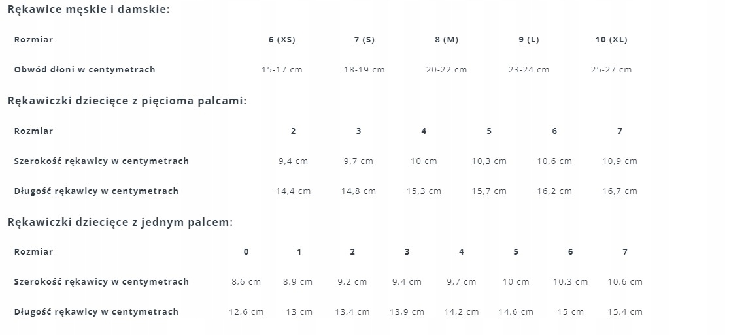The image size is (744, 335).
Task: Click the 8 (M) size header
Action: pyautogui.click(x=447, y=40)
